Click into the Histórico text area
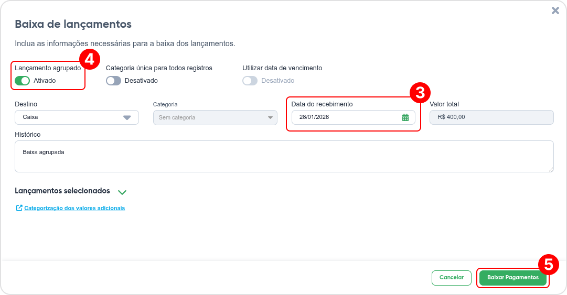Viewport: 567px width, 295px height. 284,156
